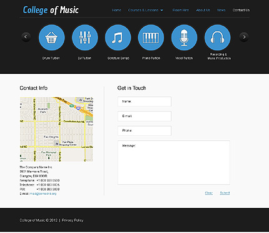Select the headphones Recording icon
This screenshot has width=269, height=233.
tap(218, 38)
